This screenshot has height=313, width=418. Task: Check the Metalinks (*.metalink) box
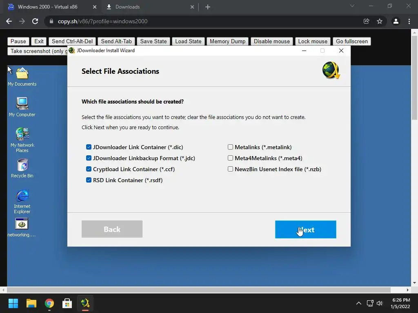(x=230, y=147)
